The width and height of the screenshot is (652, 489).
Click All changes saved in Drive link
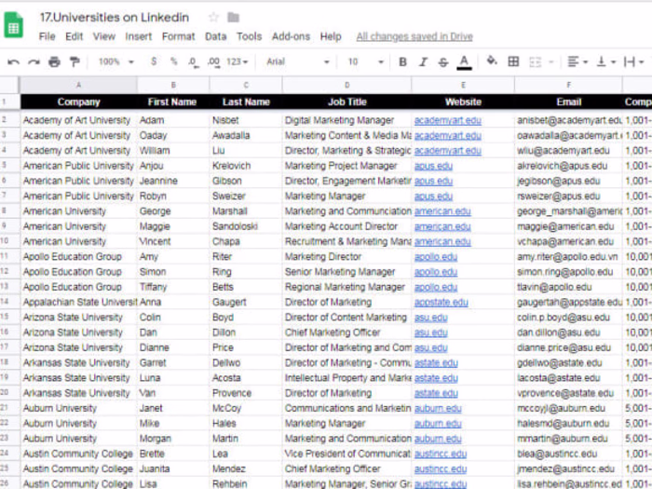[x=414, y=36]
